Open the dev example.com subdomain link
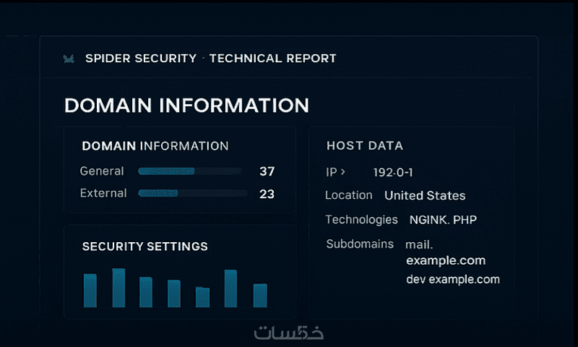 [452, 279]
